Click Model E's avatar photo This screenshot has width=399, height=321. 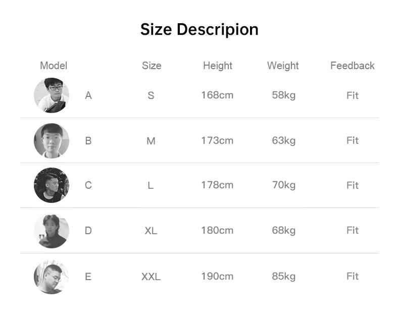click(x=52, y=276)
